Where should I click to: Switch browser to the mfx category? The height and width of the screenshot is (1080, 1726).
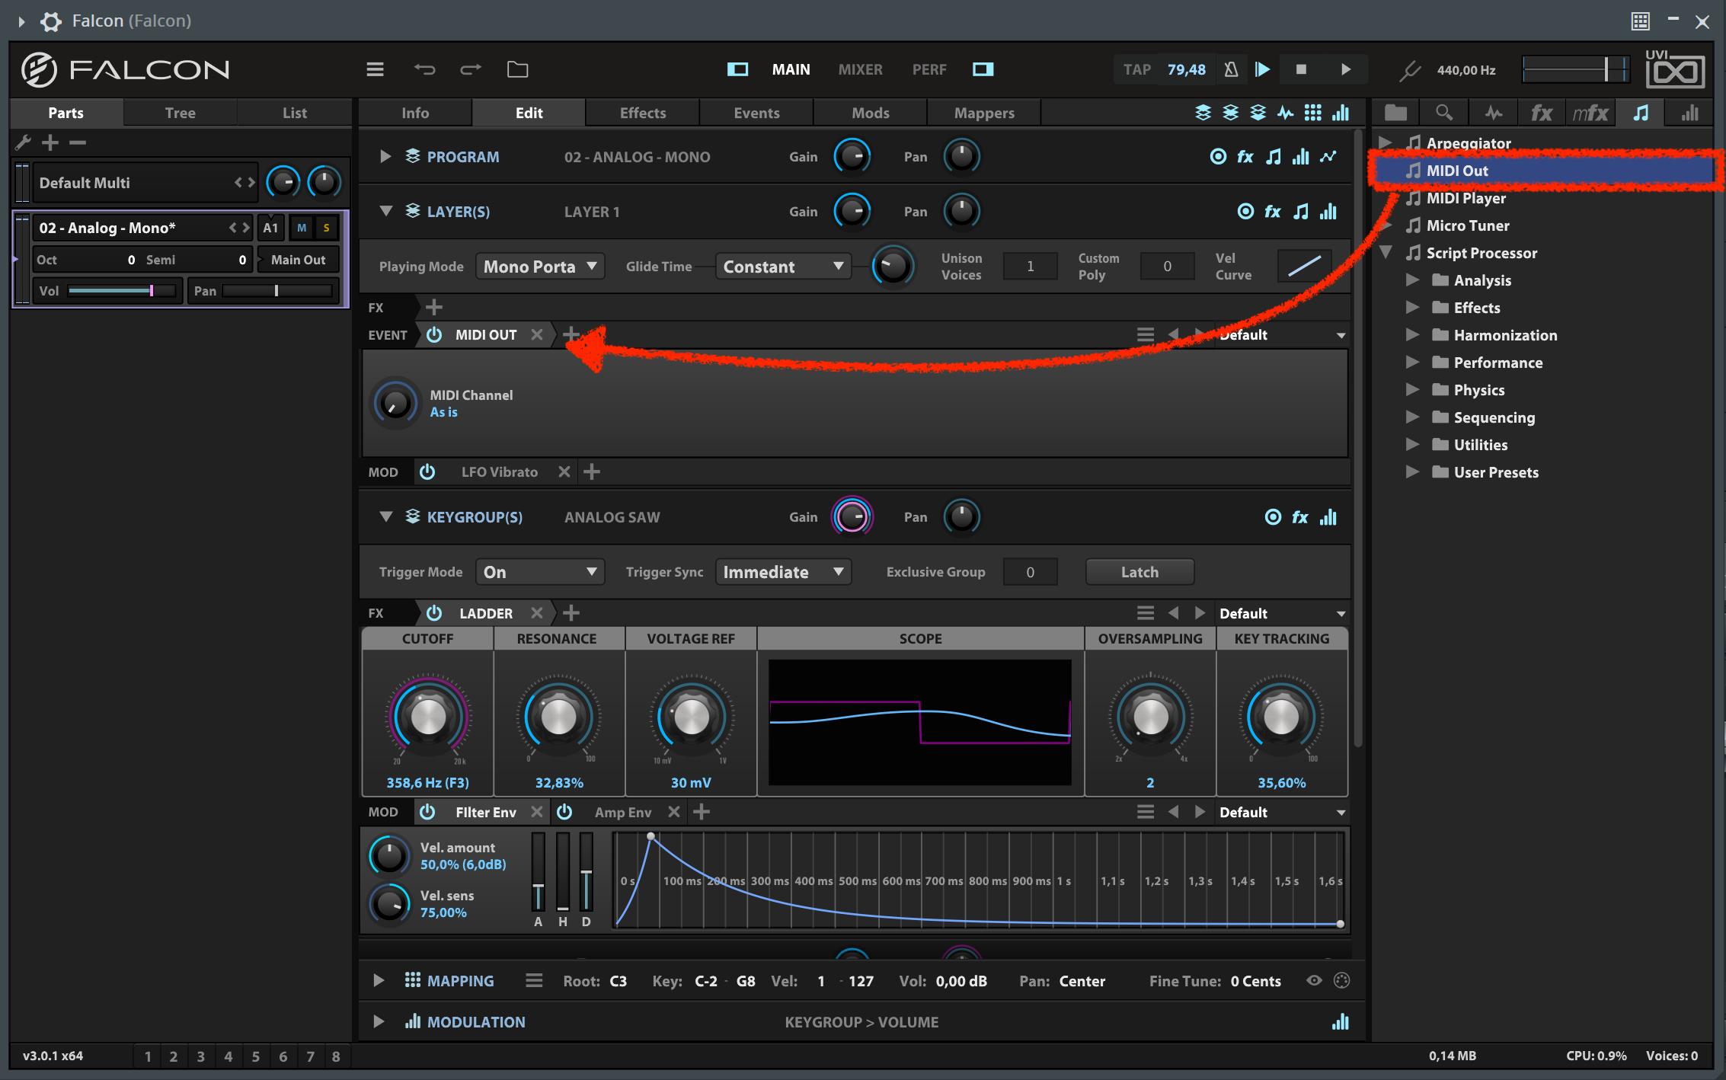click(x=1591, y=112)
